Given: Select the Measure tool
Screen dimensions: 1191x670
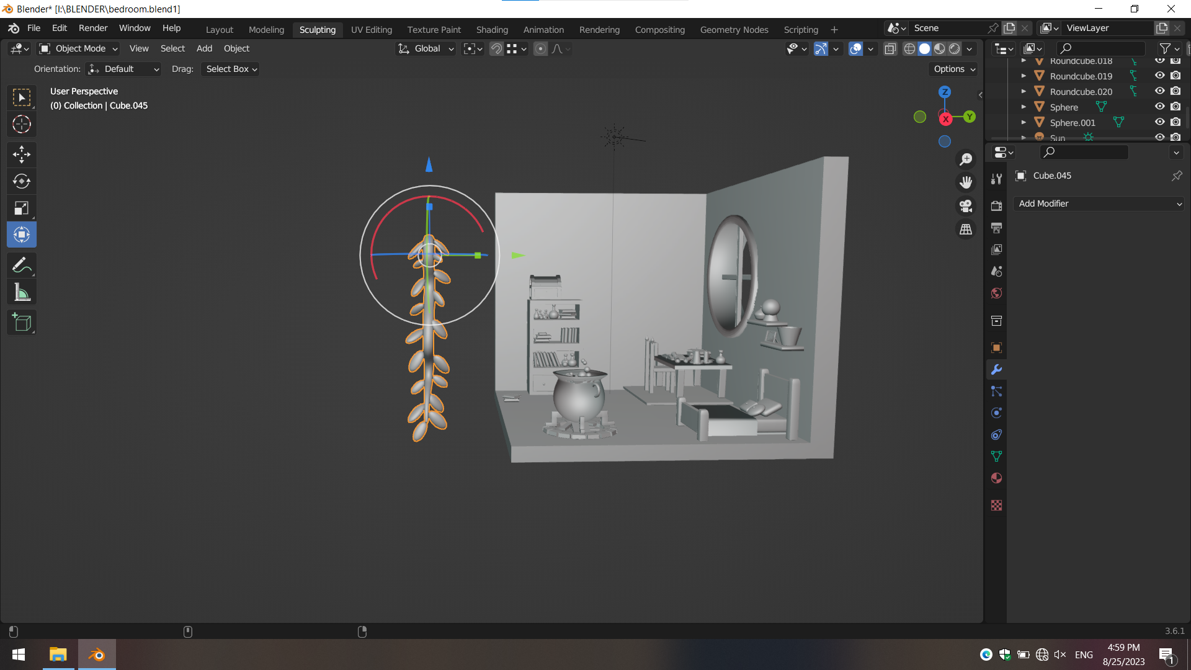Looking at the screenshot, I should [x=22, y=293].
